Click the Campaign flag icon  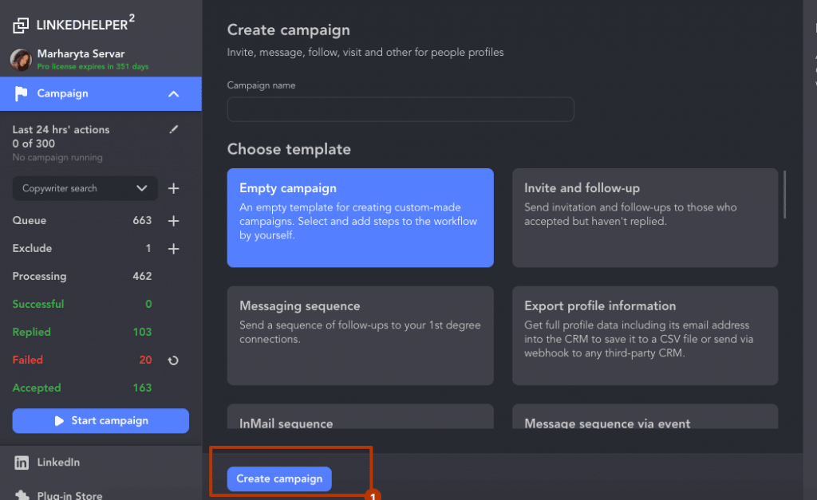[21, 94]
